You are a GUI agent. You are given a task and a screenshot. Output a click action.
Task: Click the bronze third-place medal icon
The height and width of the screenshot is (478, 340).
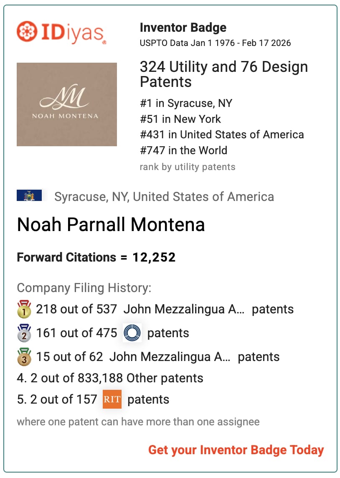[24, 357]
